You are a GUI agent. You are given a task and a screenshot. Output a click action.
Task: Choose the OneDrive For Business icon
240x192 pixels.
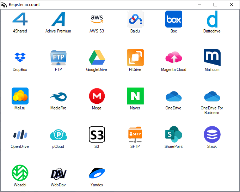tap(212, 96)
